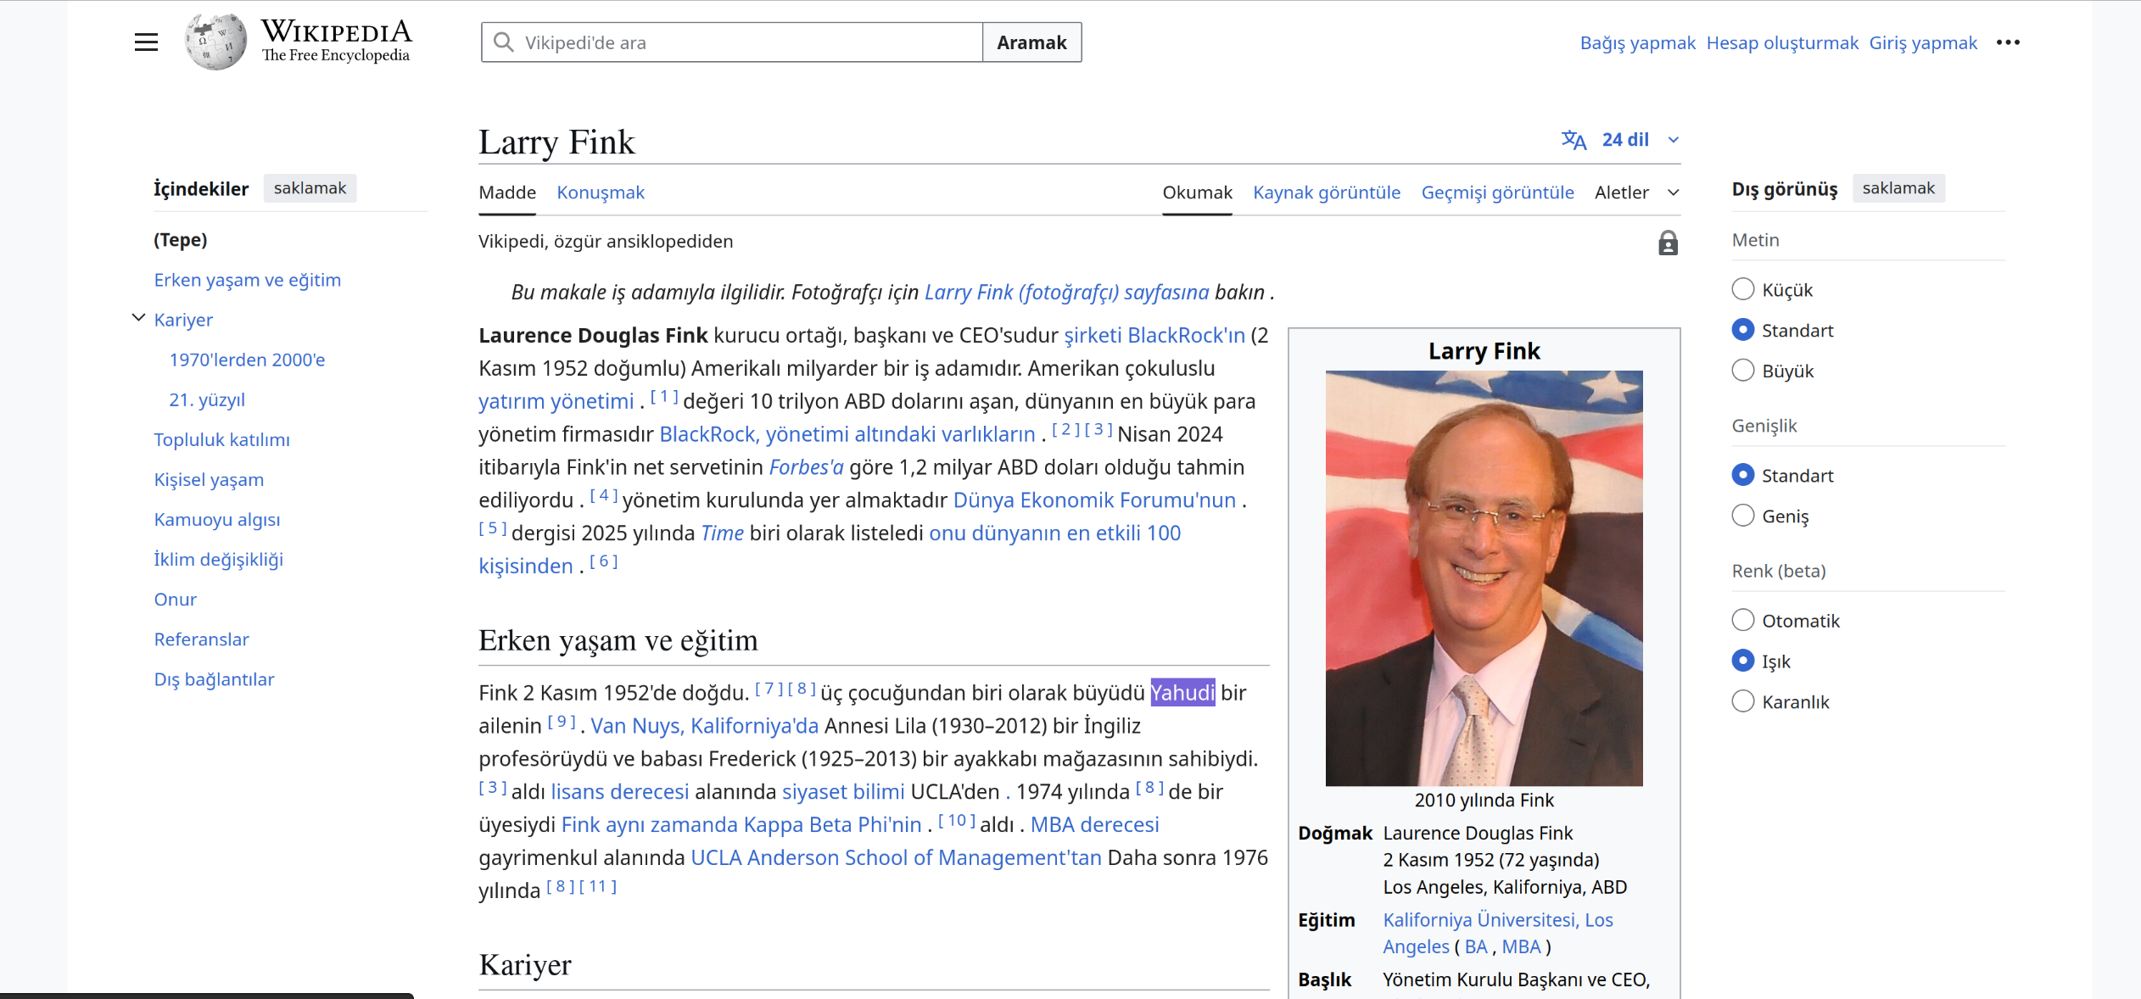Select the Okumak view tab
Viewport: 2141px width, 999px height.
click(x=1197, y=193)
